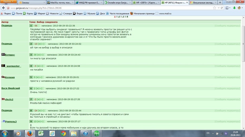The height and width of the screenshot is (137, 245).
Task: Switch to the Онлайн игра Ganja tab
Action: (x=117, y=2)
